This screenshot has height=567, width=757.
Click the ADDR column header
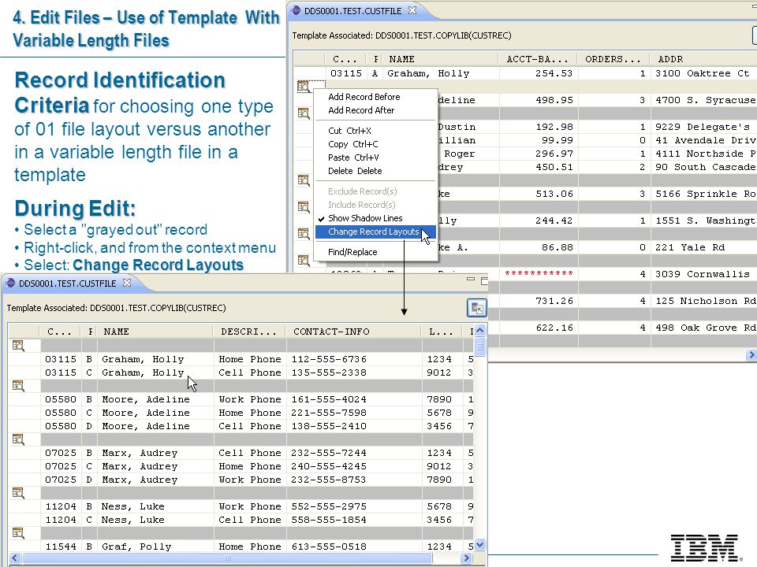click(x=703, y=59)
